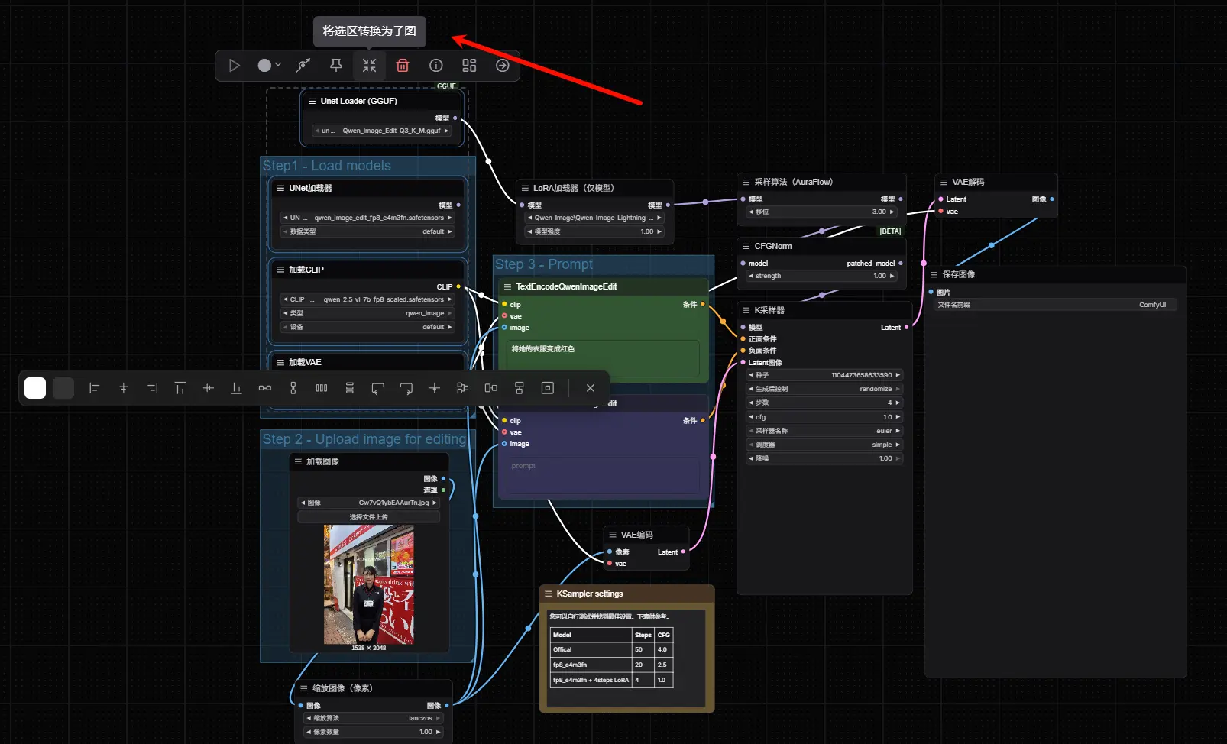
Task: Click the loaded image thumbnail preview
Action: pyautogui.click(x=368, y=584)
